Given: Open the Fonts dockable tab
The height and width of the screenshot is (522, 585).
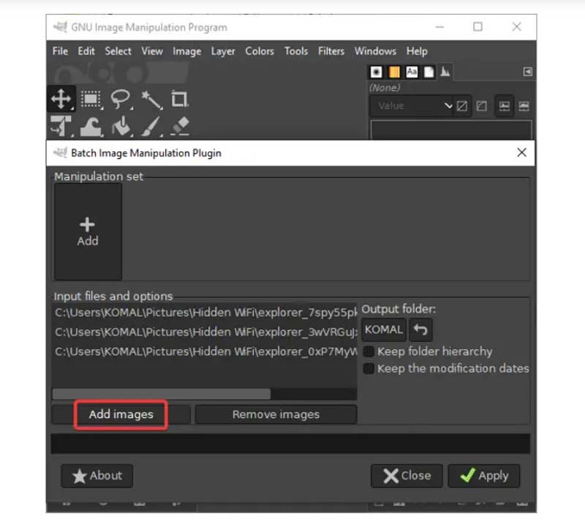Looking at the screenshot, I should [x=412, y=71].
